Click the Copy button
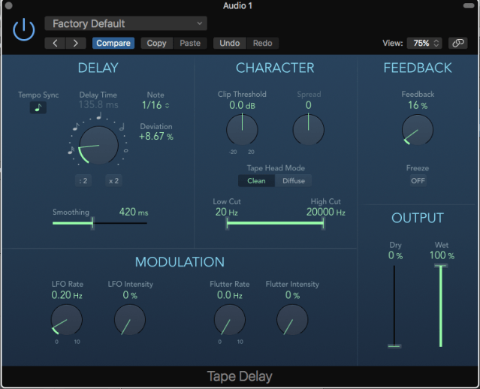Viewport: 480px width, 389px height. coord(156,44)
